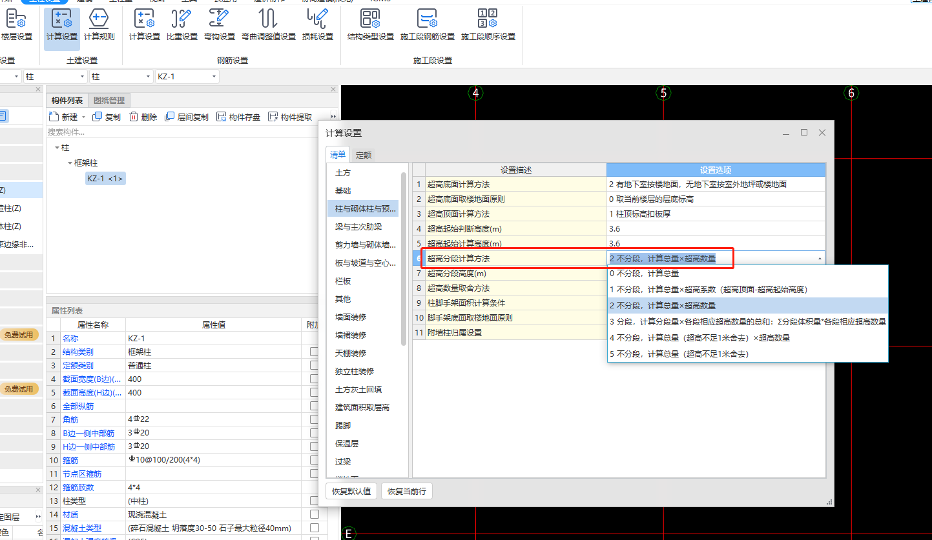Screen dimensions: 932x540
Task: Open 计算规则 in the 土建设置 group
Action: point(99,26)
